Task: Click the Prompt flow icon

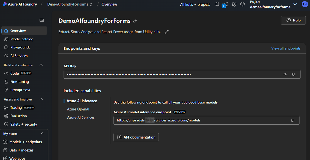Action: [x=6, y=90]
